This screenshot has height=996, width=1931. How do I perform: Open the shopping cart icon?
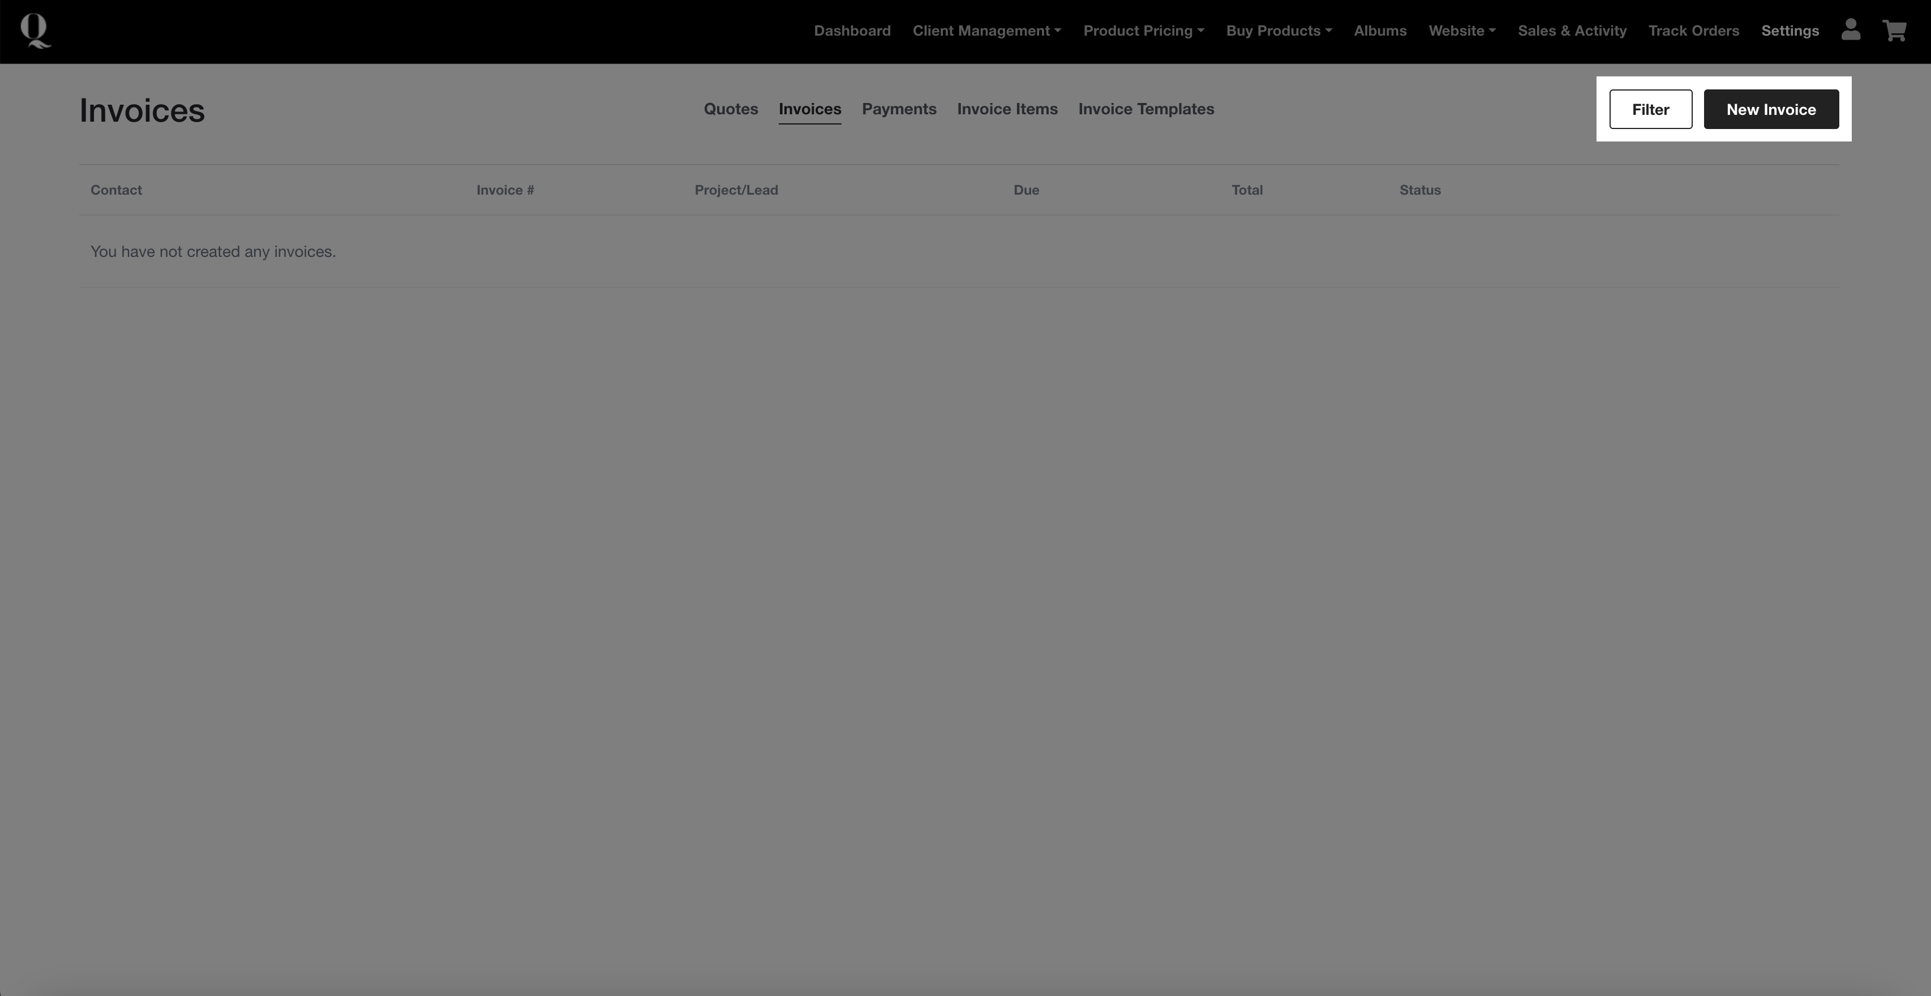pos(1894,31)
